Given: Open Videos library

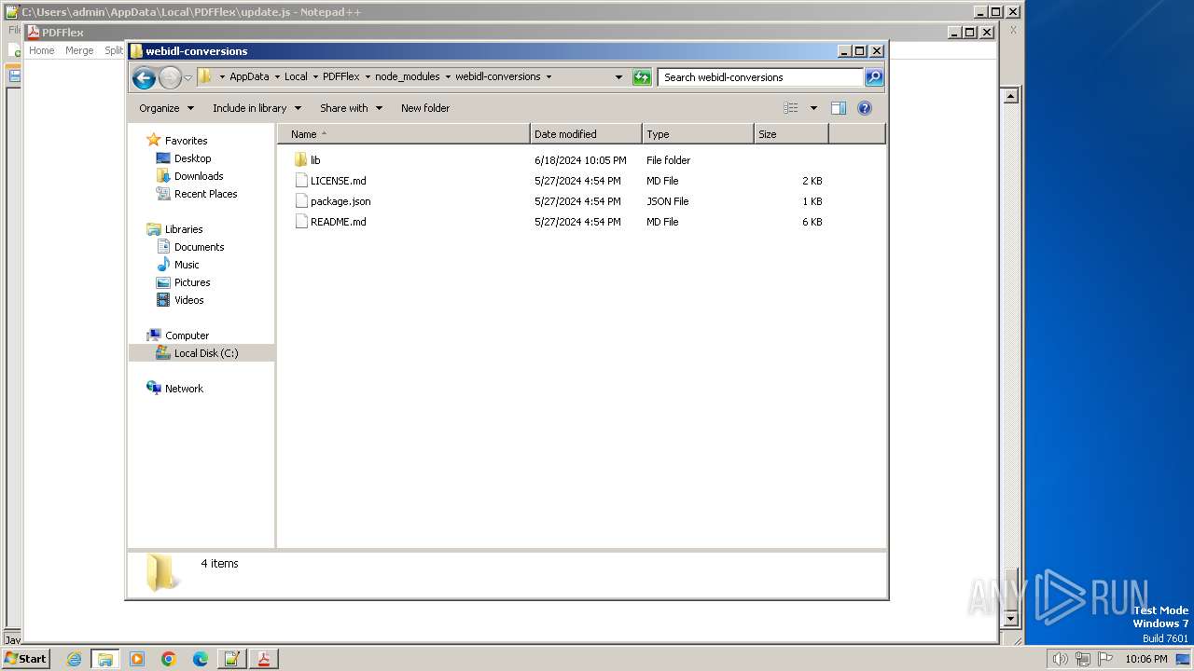Looking at the screenshot, I should click(188, 300).
